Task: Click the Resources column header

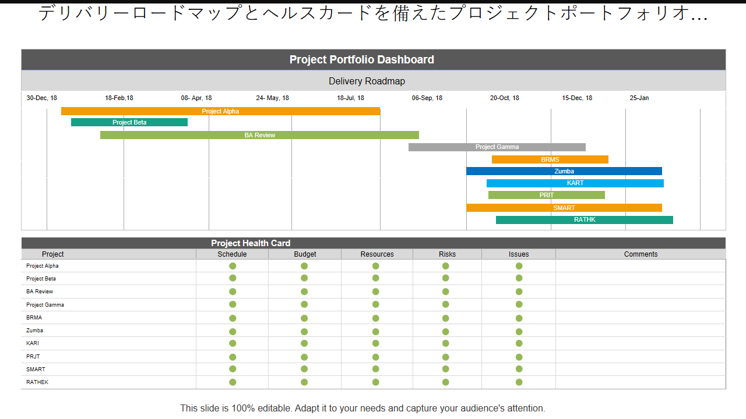Action: pyautogui.click(x=377, y=254)
